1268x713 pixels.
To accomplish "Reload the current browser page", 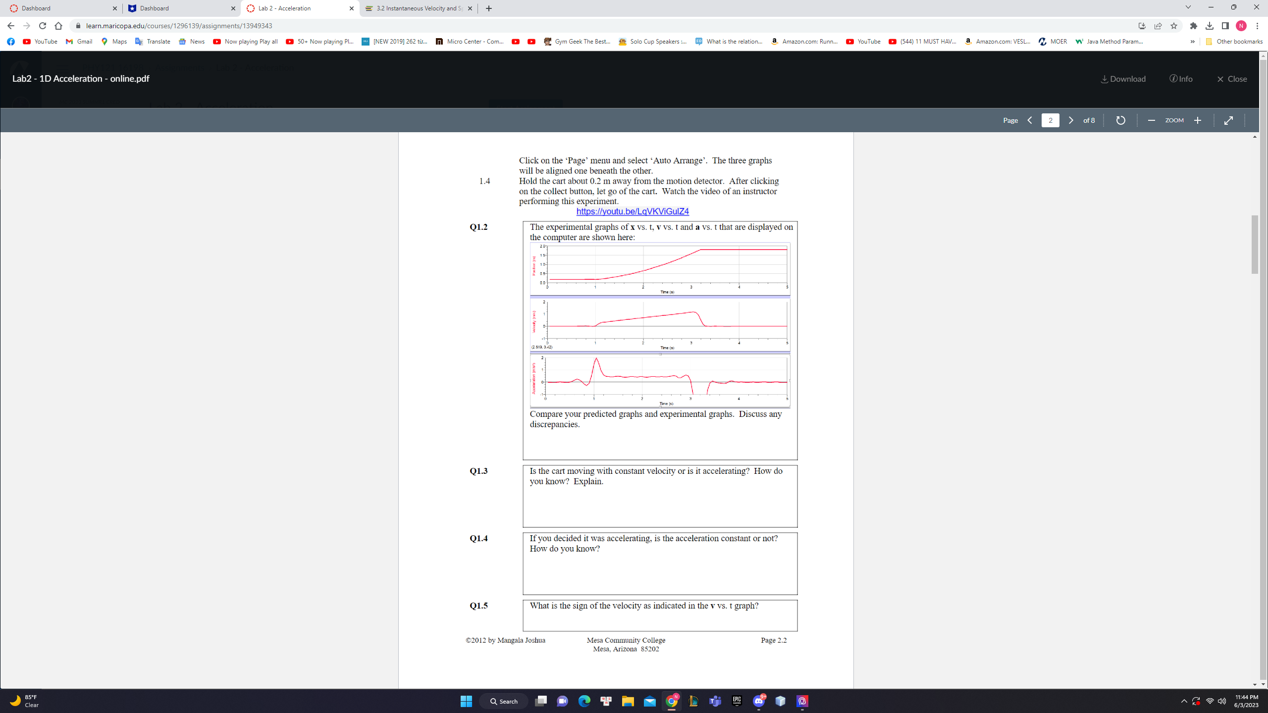I will click(x=43, y=26).
